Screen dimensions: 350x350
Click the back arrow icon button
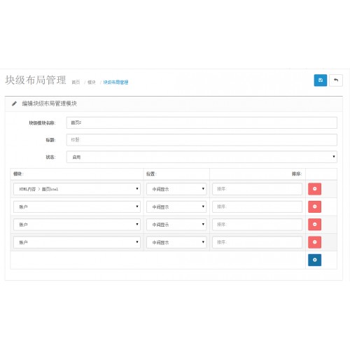click(336, 80)
